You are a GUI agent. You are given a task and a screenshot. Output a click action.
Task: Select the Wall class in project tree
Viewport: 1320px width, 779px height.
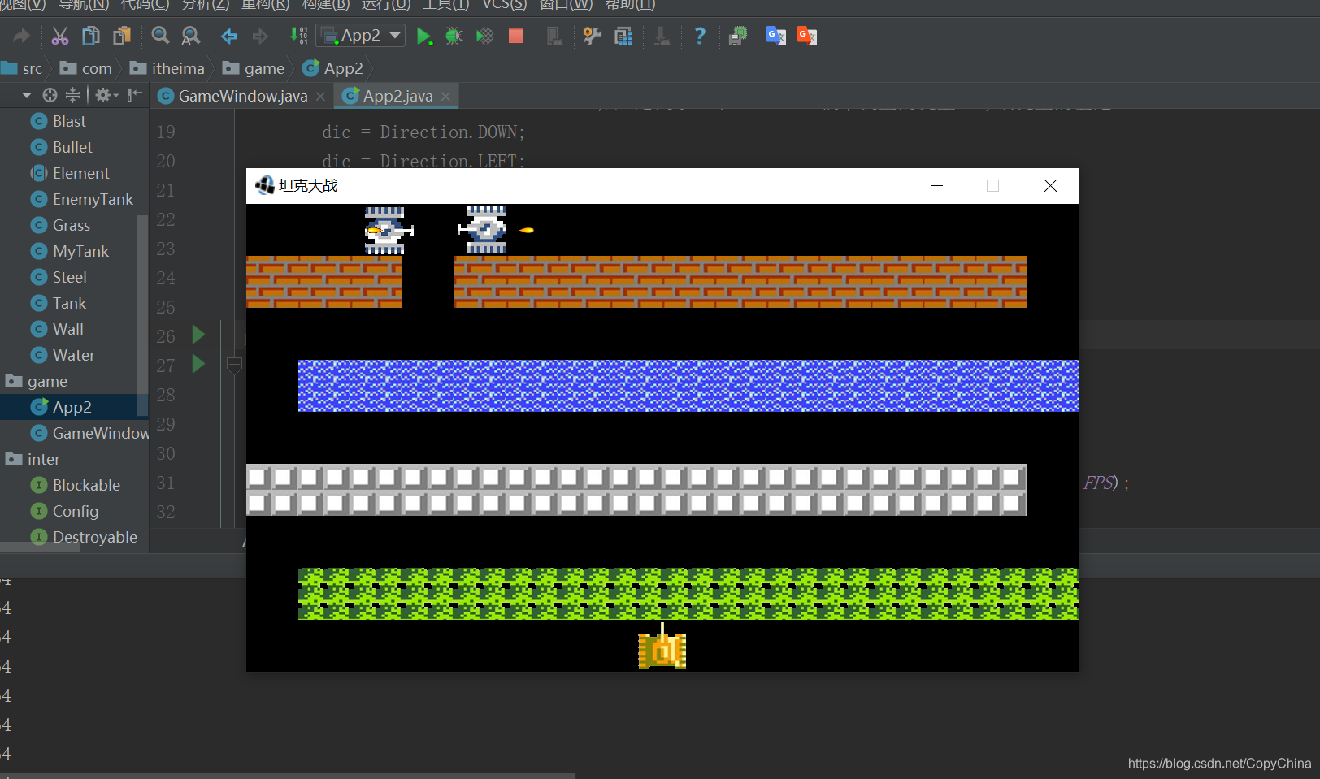point(67,329)
